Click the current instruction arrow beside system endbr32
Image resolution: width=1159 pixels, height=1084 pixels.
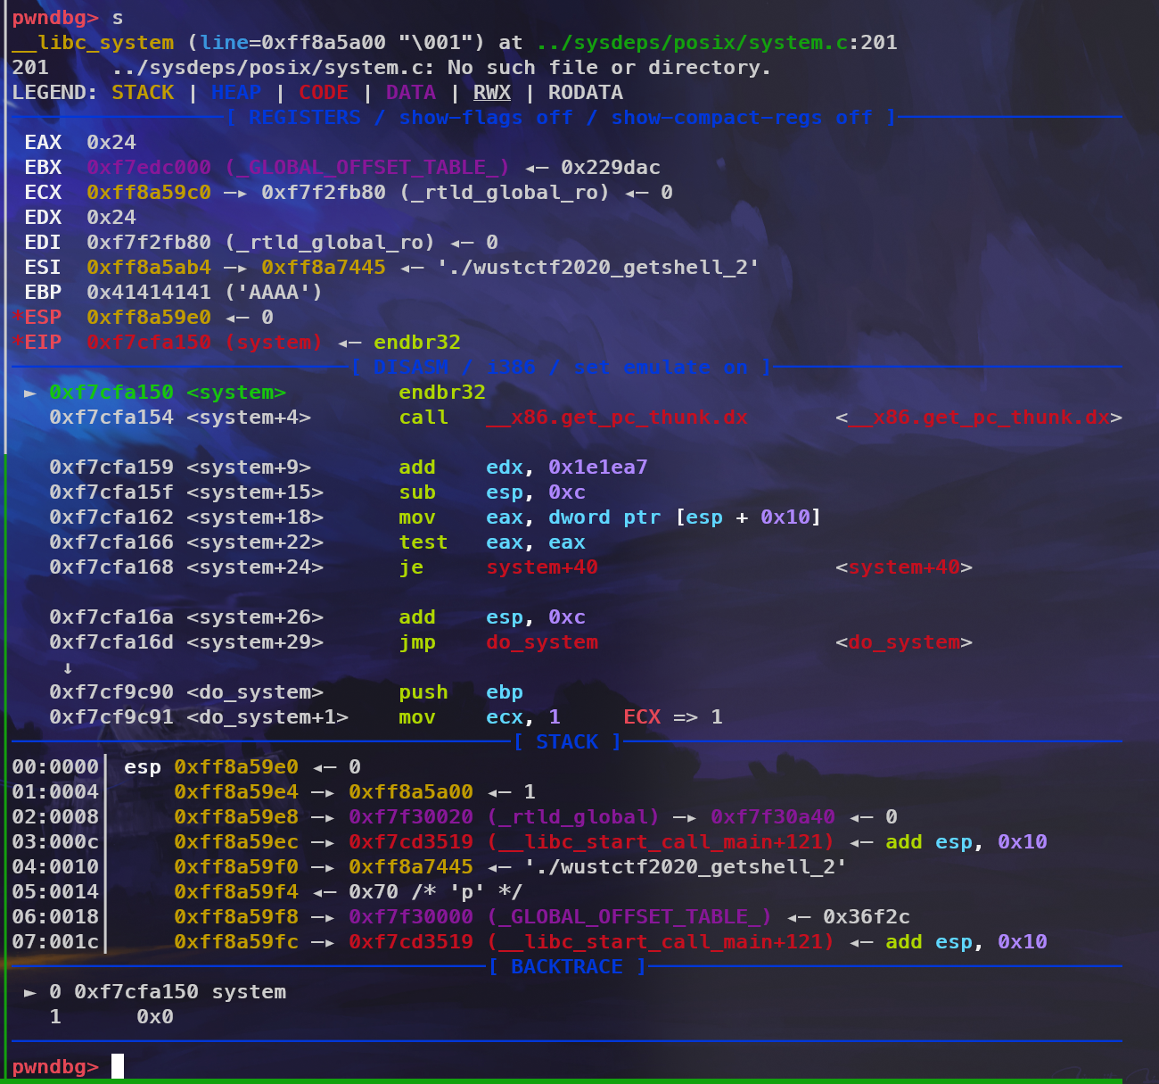coord(30,393)
